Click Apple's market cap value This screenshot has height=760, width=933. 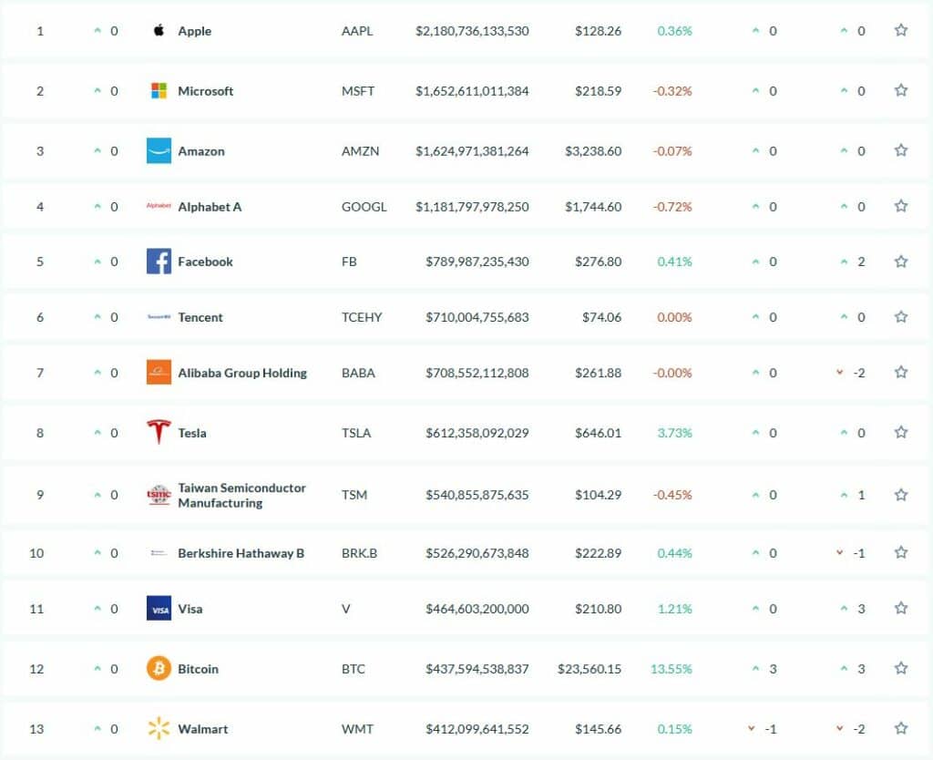[x=472, y=31]
